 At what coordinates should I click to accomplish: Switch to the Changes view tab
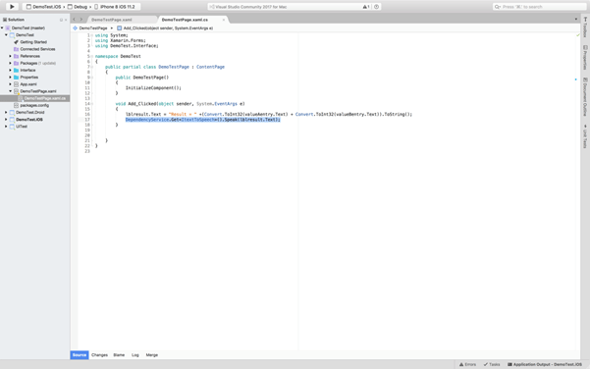pyautogui.click(x=99, y=355)
